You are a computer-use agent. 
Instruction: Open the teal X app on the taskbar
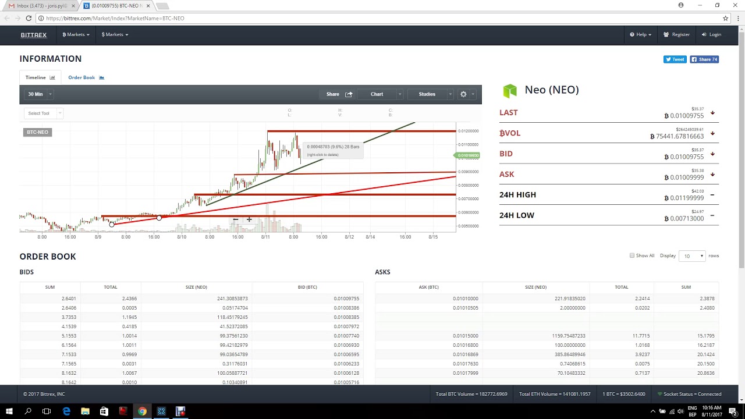coord(161,411)
